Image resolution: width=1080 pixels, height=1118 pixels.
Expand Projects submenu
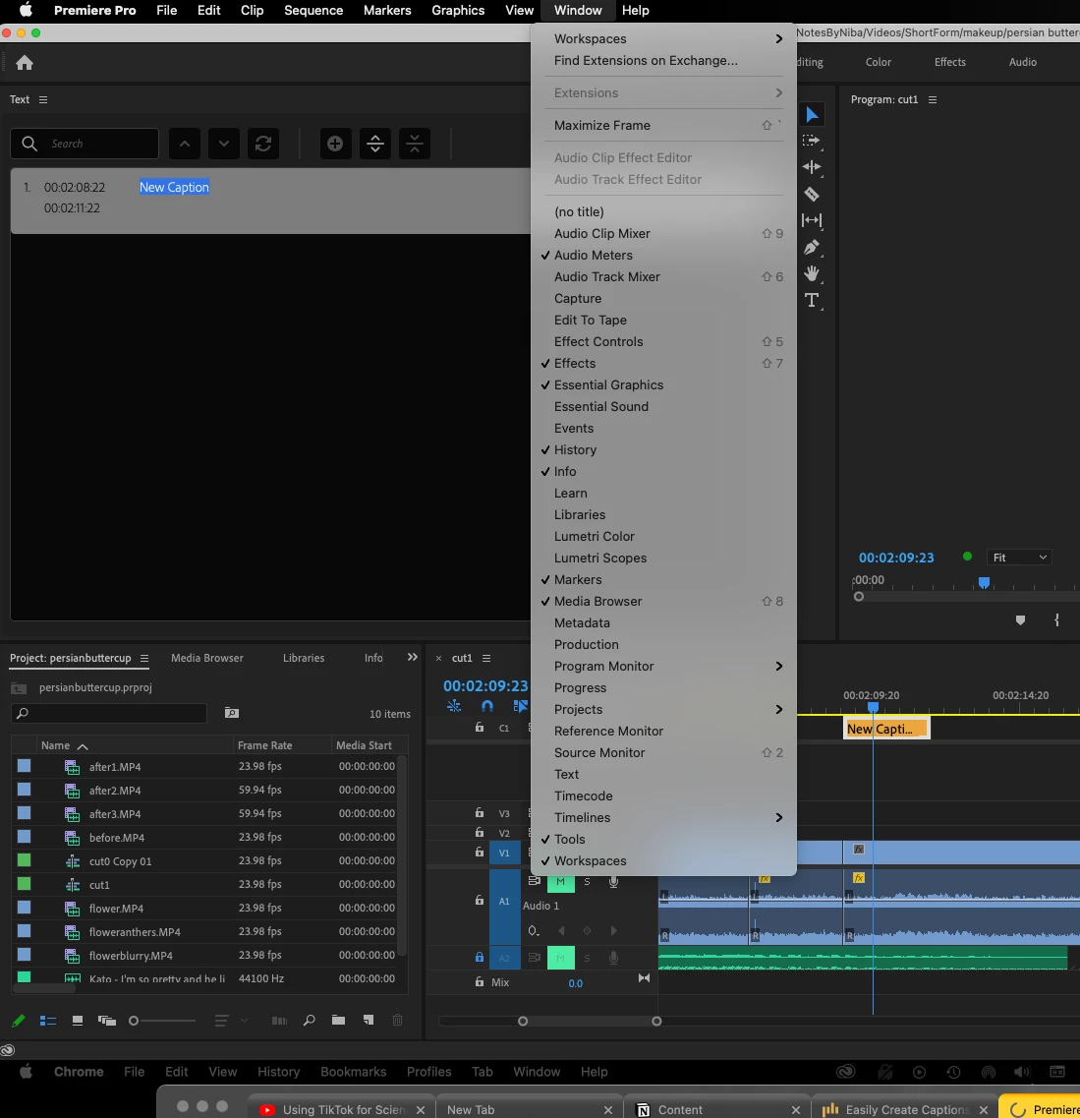[x=663, y=710]
